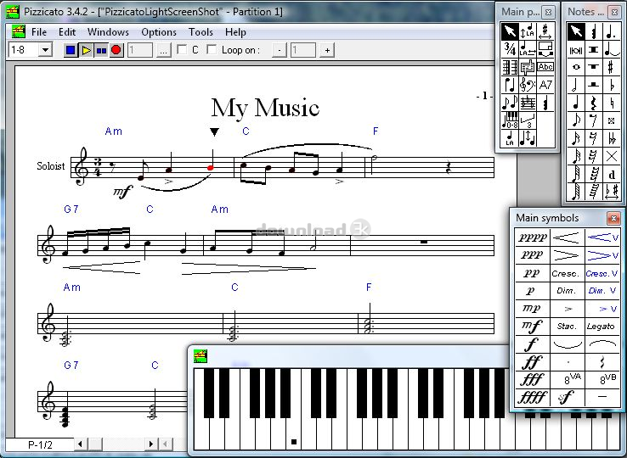Open the Options menu

tap(159, 32)
